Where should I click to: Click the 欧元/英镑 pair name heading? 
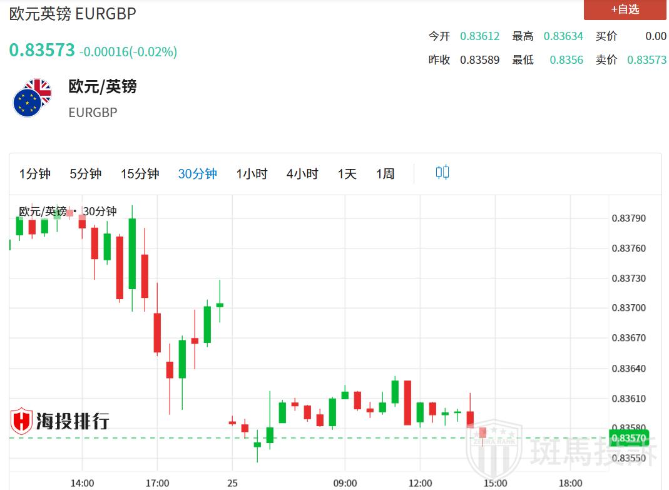(103, 86)
